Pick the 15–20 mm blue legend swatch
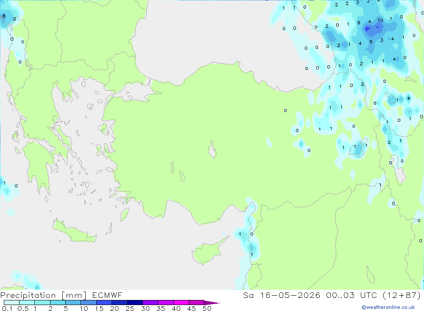424x311 pixels. point(104,303)
